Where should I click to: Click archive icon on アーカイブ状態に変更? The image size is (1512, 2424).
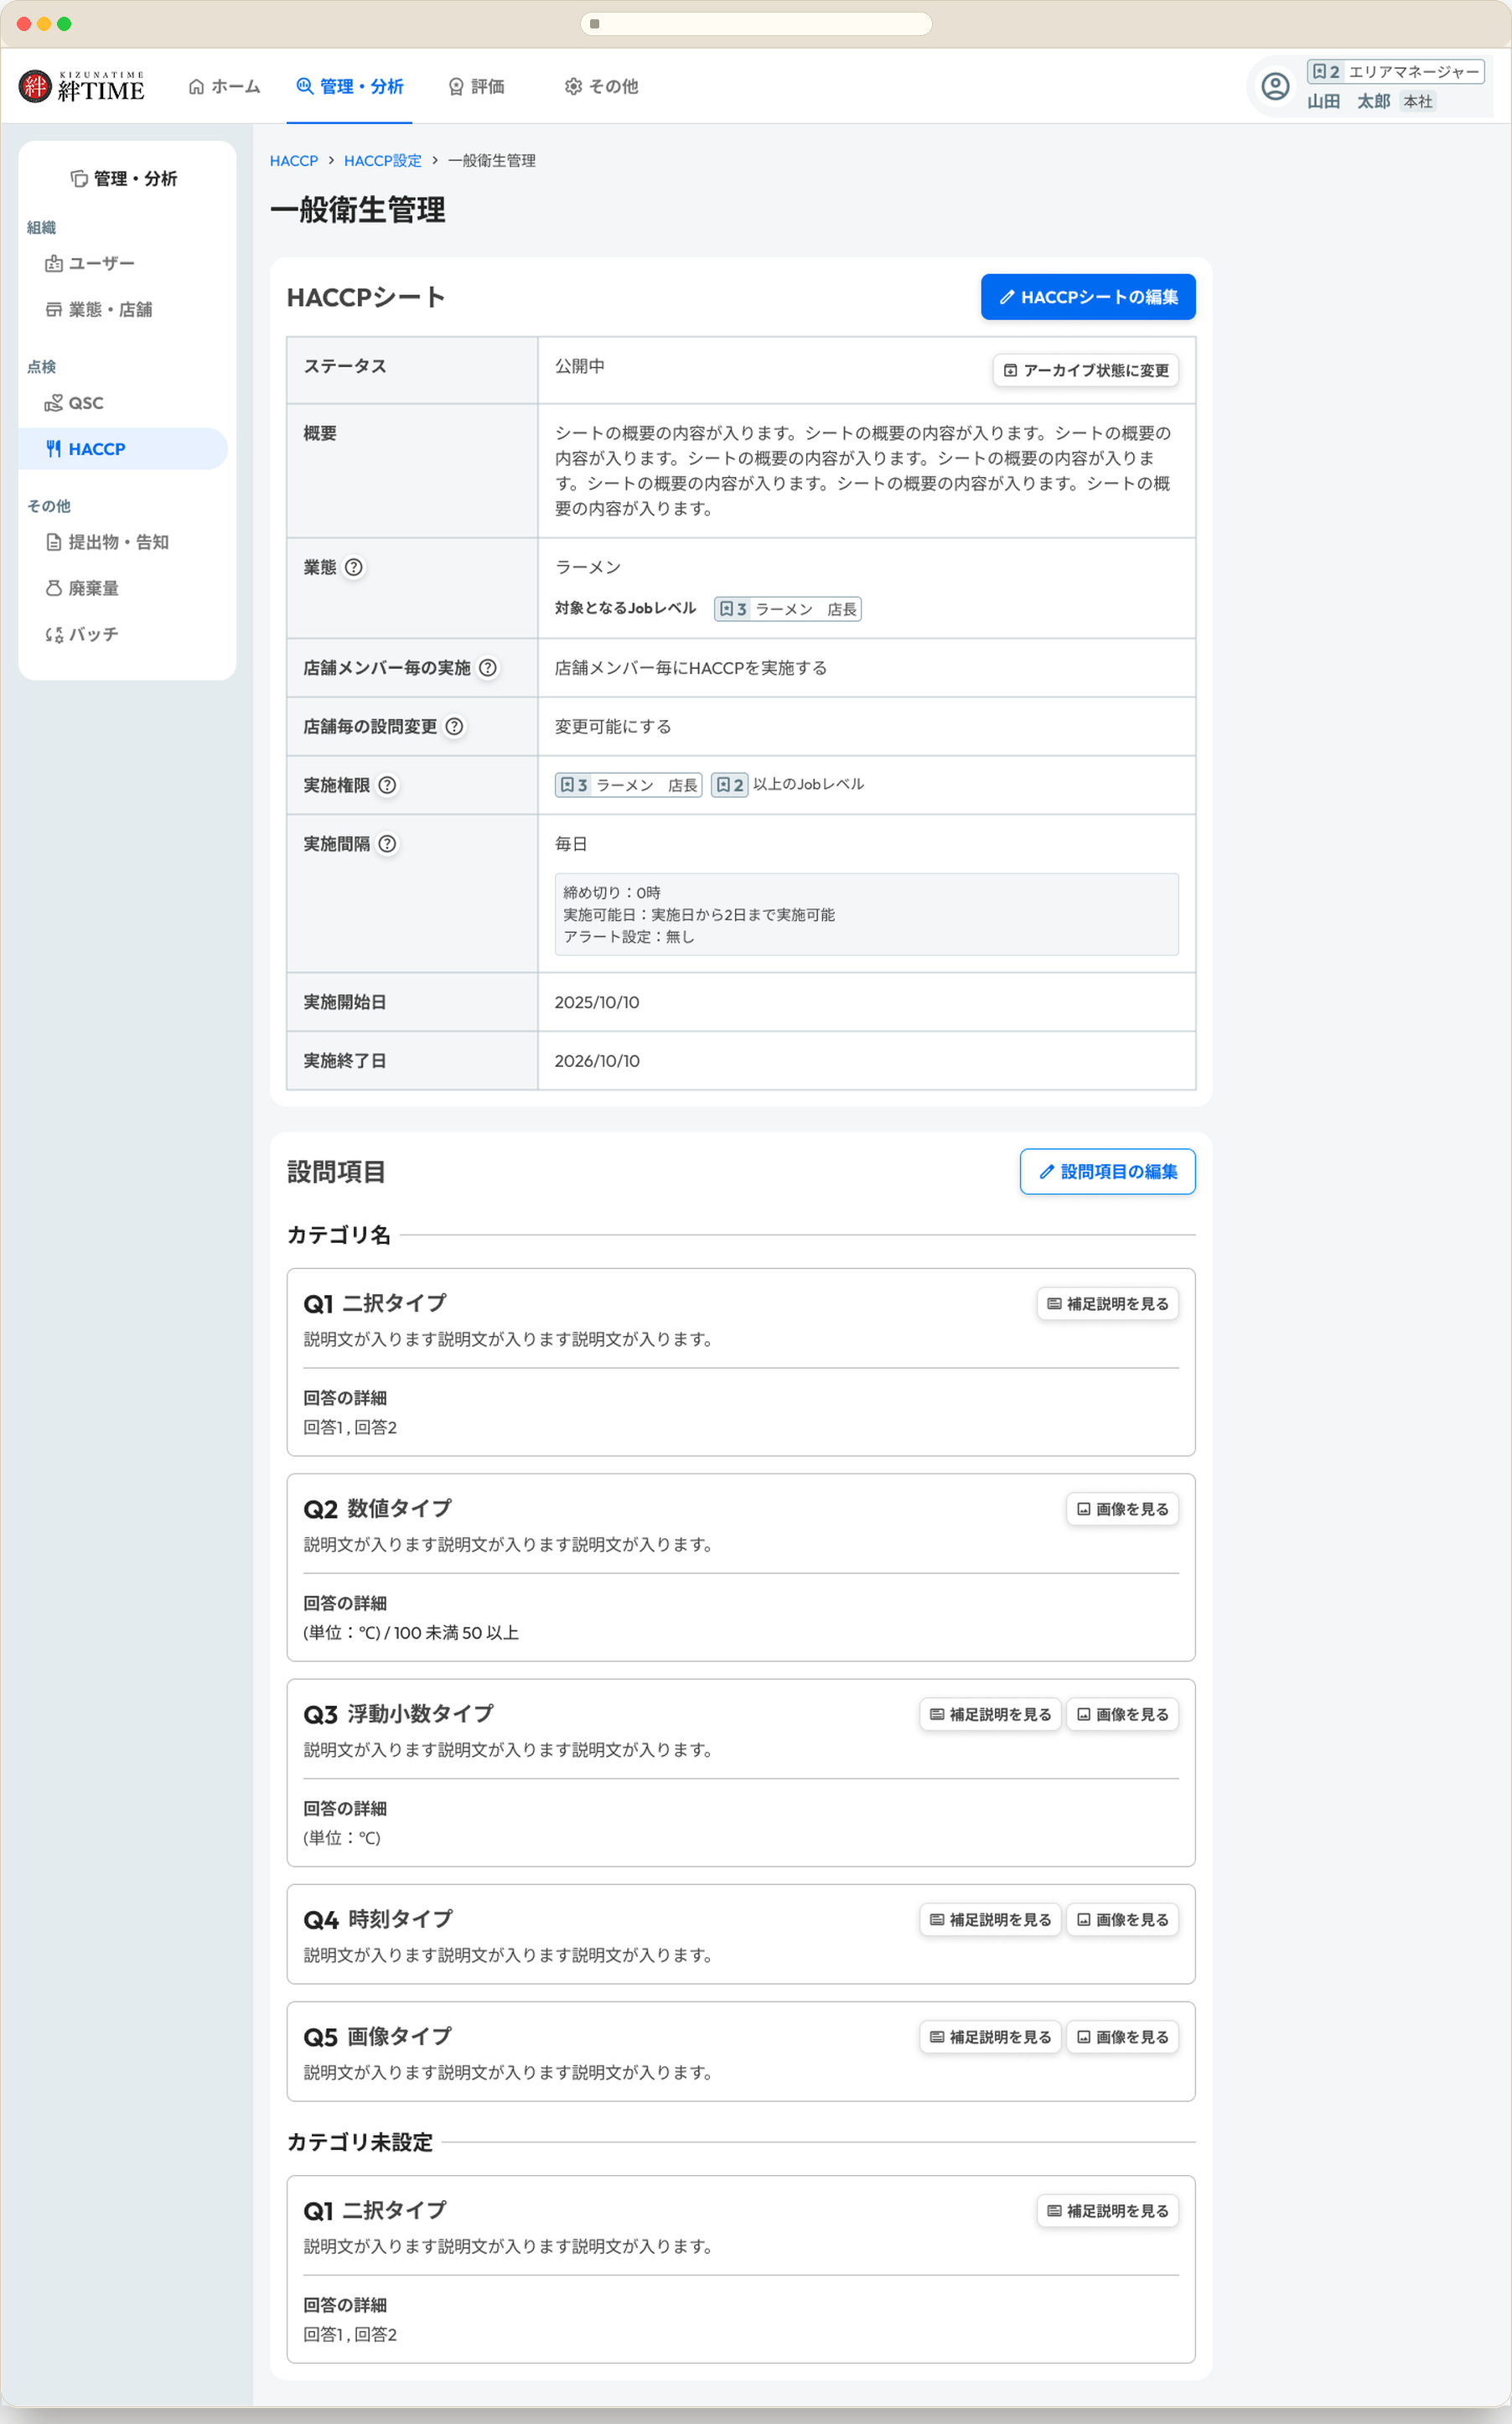click(x=1010, y=371)
